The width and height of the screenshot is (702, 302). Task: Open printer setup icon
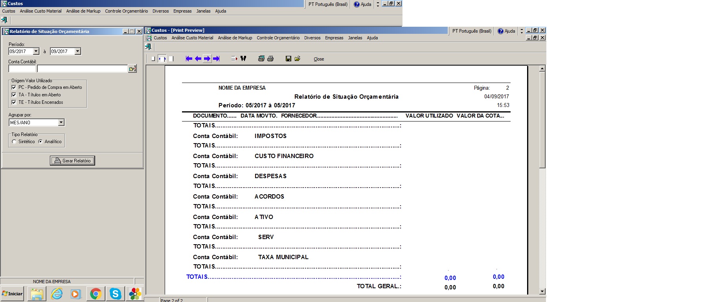(261, 59)
